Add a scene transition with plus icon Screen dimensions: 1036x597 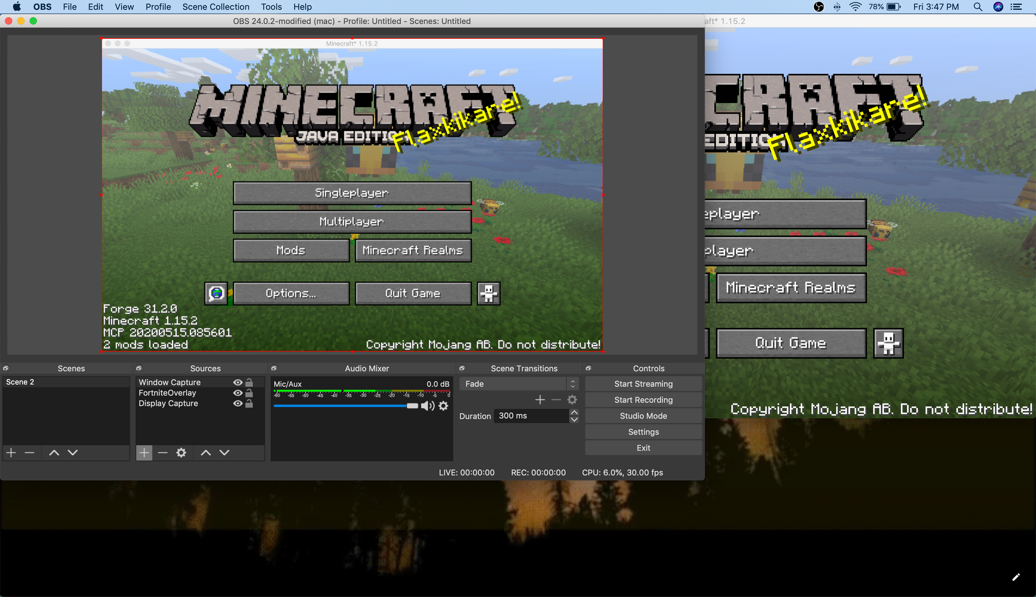540,399
